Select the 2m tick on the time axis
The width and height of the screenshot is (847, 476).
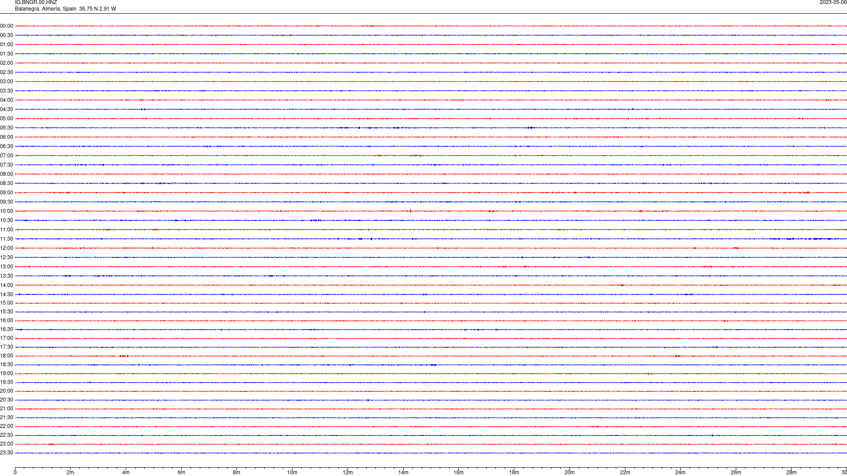71,472
